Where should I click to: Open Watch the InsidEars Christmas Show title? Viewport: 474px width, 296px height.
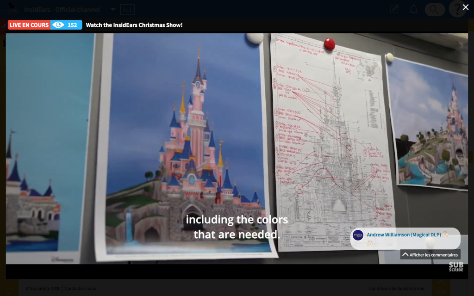[x=134, y=25]
